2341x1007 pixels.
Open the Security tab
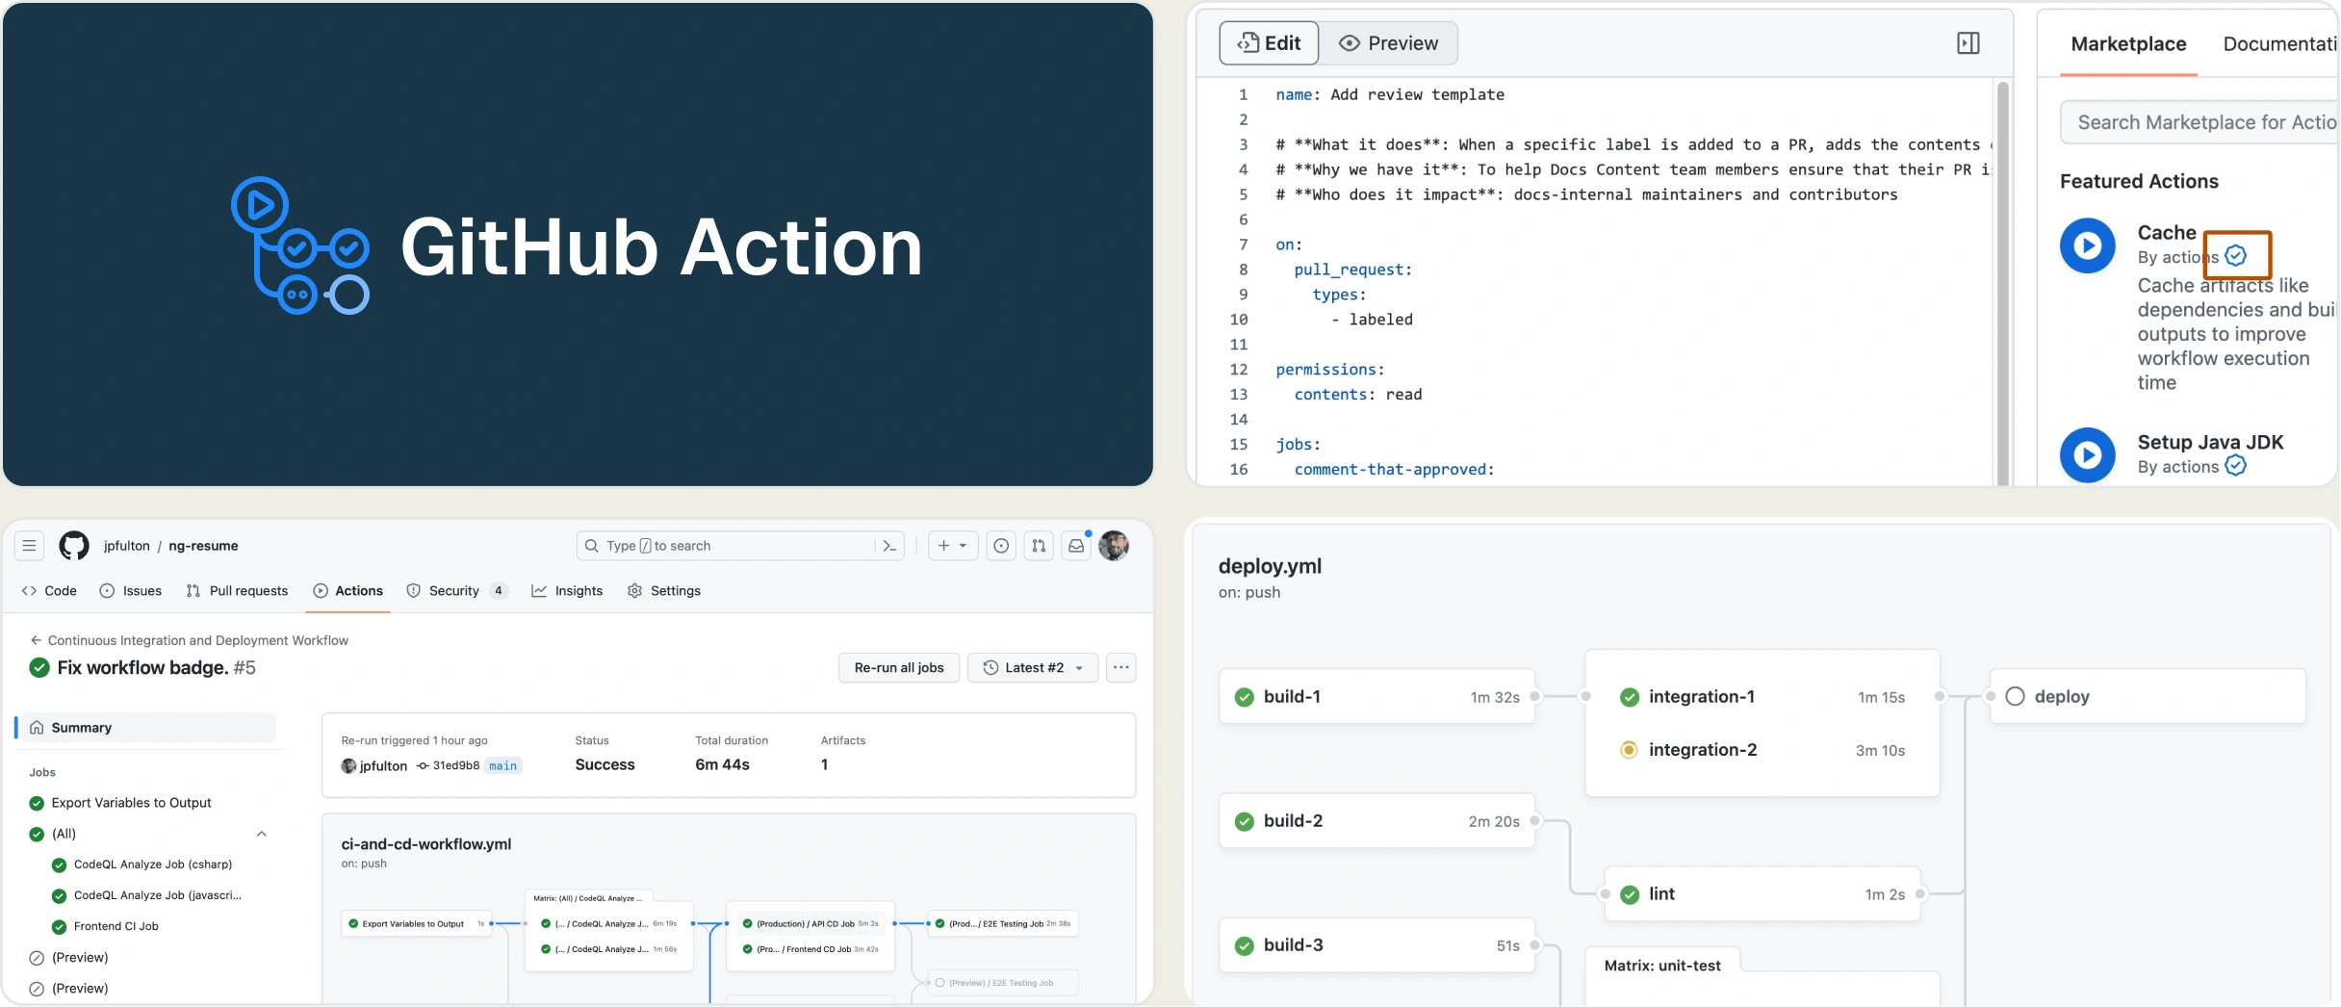coord(456,591)
